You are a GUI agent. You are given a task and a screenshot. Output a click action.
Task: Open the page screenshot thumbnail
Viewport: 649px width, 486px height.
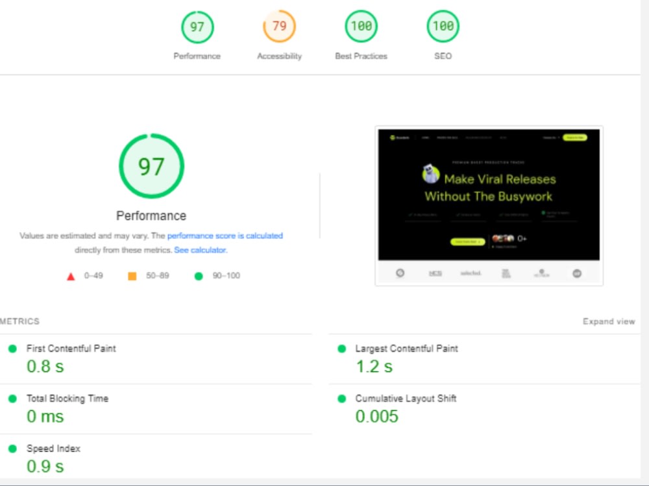pyautogui.click(x=489, y=206)
